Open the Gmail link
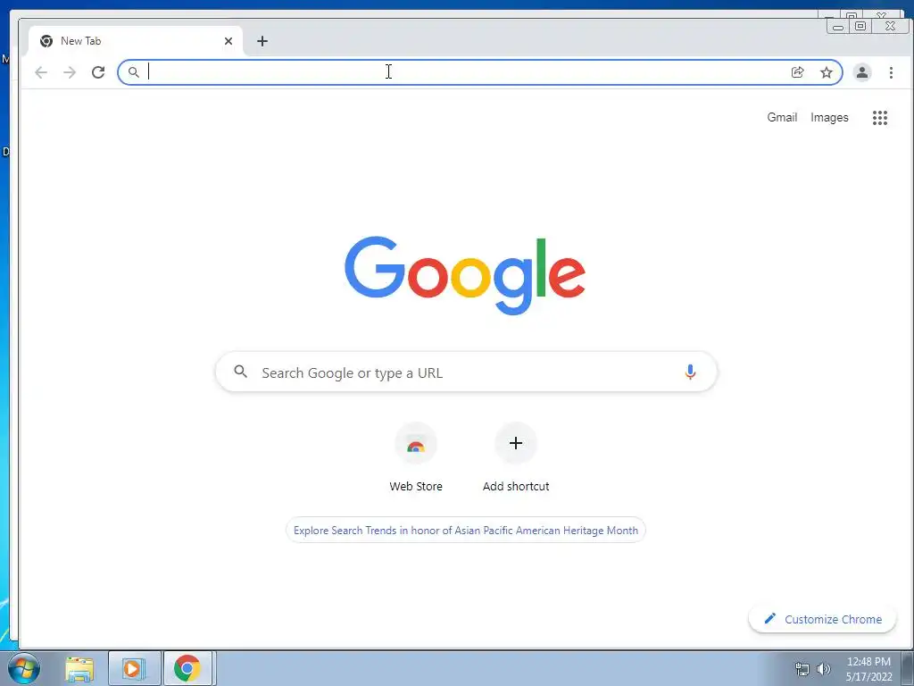The height and width of the screenshot is (686, 914). point(782,117)
